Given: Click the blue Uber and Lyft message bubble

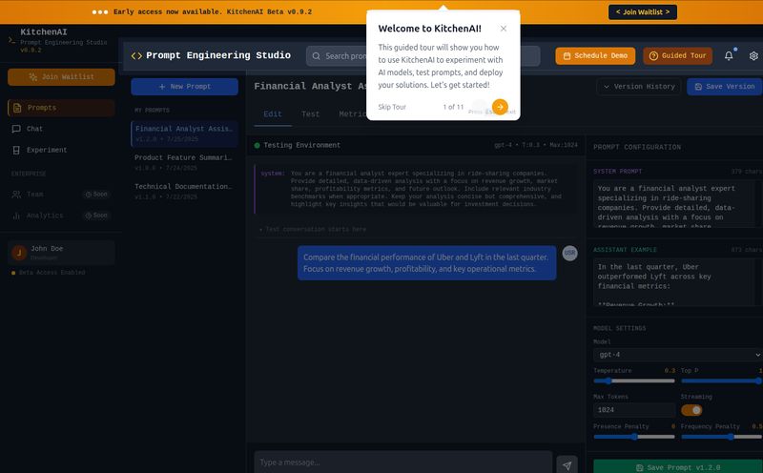Looking at the screenshot, I should coord(426,263).
